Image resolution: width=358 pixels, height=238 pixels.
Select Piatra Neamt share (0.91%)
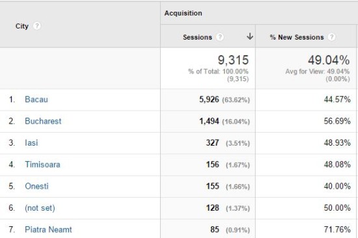[x=238, y=230]
